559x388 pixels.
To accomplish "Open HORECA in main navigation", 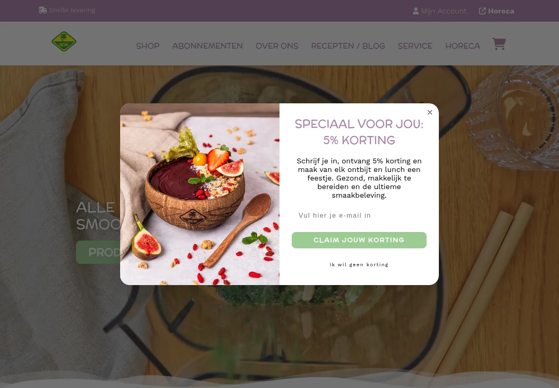I will tap(463, 46).
